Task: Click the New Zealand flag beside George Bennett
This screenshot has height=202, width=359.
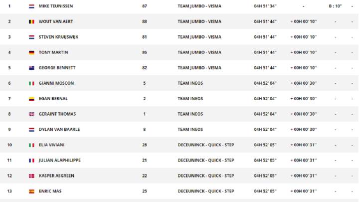Action: [x=31, y=68]
